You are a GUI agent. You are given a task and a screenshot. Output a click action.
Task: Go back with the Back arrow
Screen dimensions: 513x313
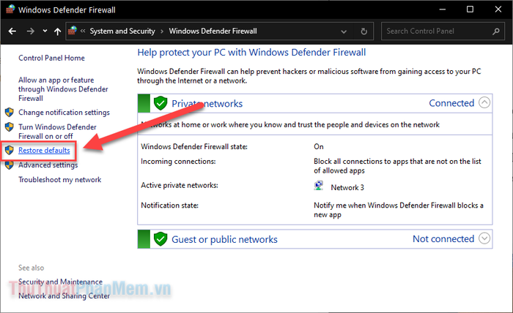[x=12, y=31]
